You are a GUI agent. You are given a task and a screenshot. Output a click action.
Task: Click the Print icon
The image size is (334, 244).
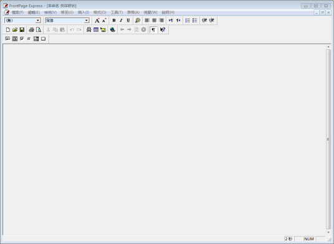[32, 30]
